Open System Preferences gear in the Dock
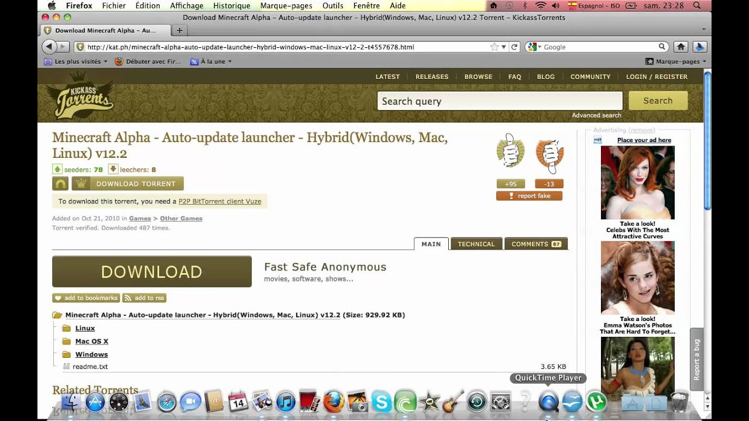The image size is (749, 421). (x=501, y=402)
